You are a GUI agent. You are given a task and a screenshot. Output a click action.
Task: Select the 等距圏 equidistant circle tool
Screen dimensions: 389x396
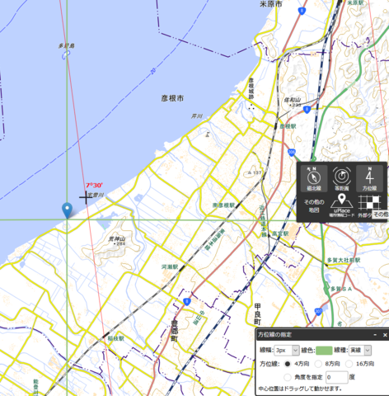341,178
